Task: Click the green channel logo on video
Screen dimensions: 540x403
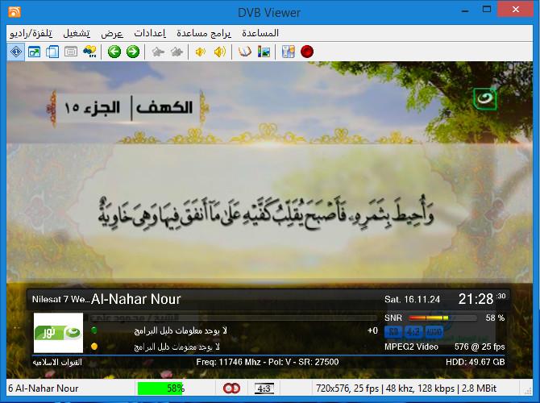Action: coord(484,99)
